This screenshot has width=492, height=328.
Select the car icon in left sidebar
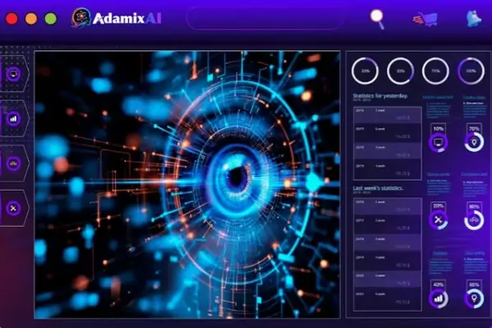coord(13,164)
